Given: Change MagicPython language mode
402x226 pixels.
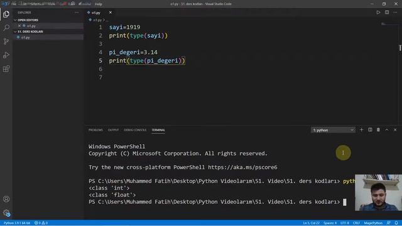Looking at the screenshot, I should (x=373, y=223).
